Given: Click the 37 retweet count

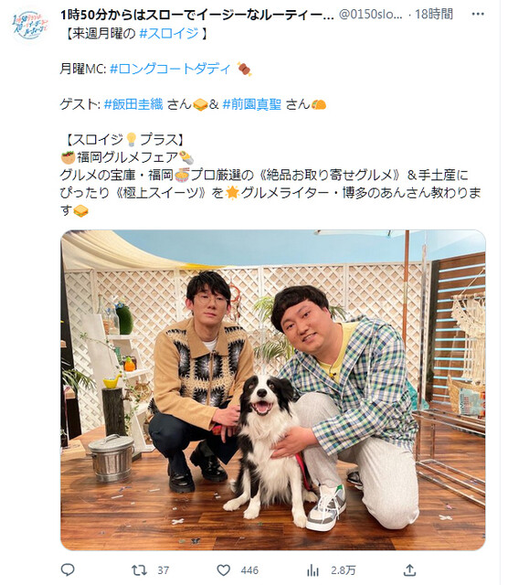Looking at the screenshot, I should (x=163, y=570).
